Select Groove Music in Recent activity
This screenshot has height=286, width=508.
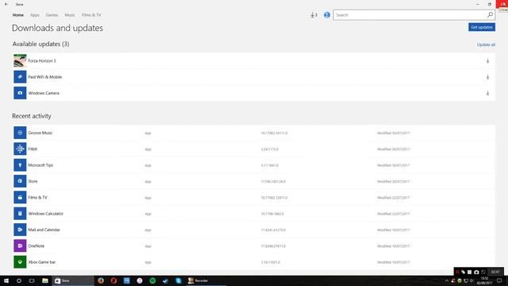(40, 133)
